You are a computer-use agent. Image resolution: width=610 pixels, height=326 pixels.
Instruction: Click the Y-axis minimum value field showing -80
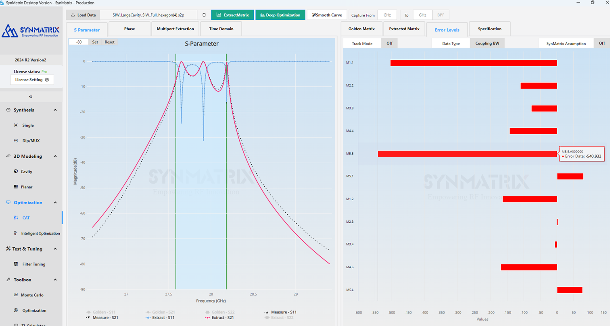pyautogui.click(x=78, y=42)
